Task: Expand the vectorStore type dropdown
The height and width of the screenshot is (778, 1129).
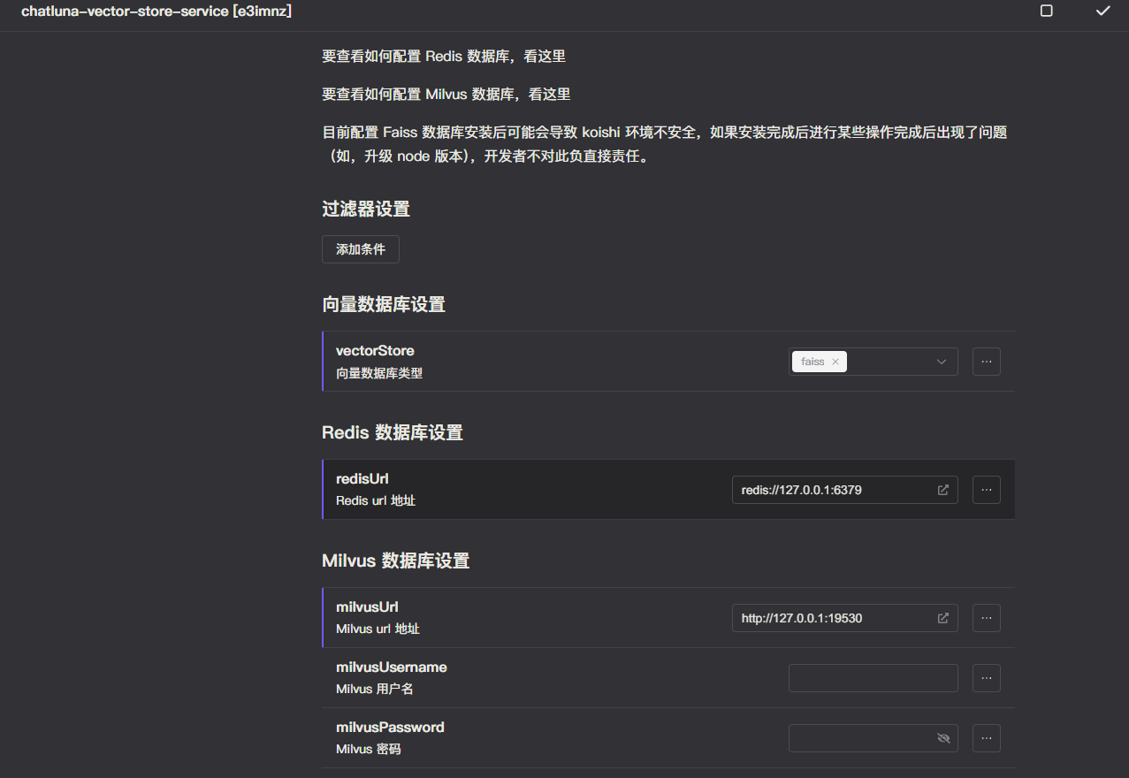Action: point(942,361)
